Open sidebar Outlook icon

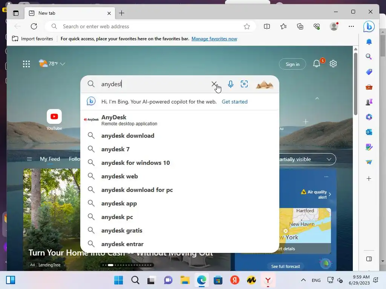pyautogui.click(x=369, y=132)
